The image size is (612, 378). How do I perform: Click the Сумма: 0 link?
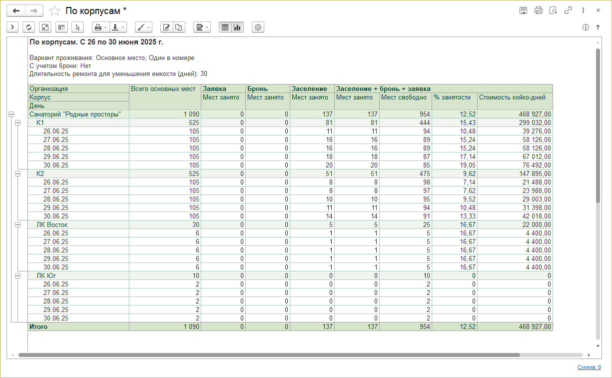coord(589,367)
